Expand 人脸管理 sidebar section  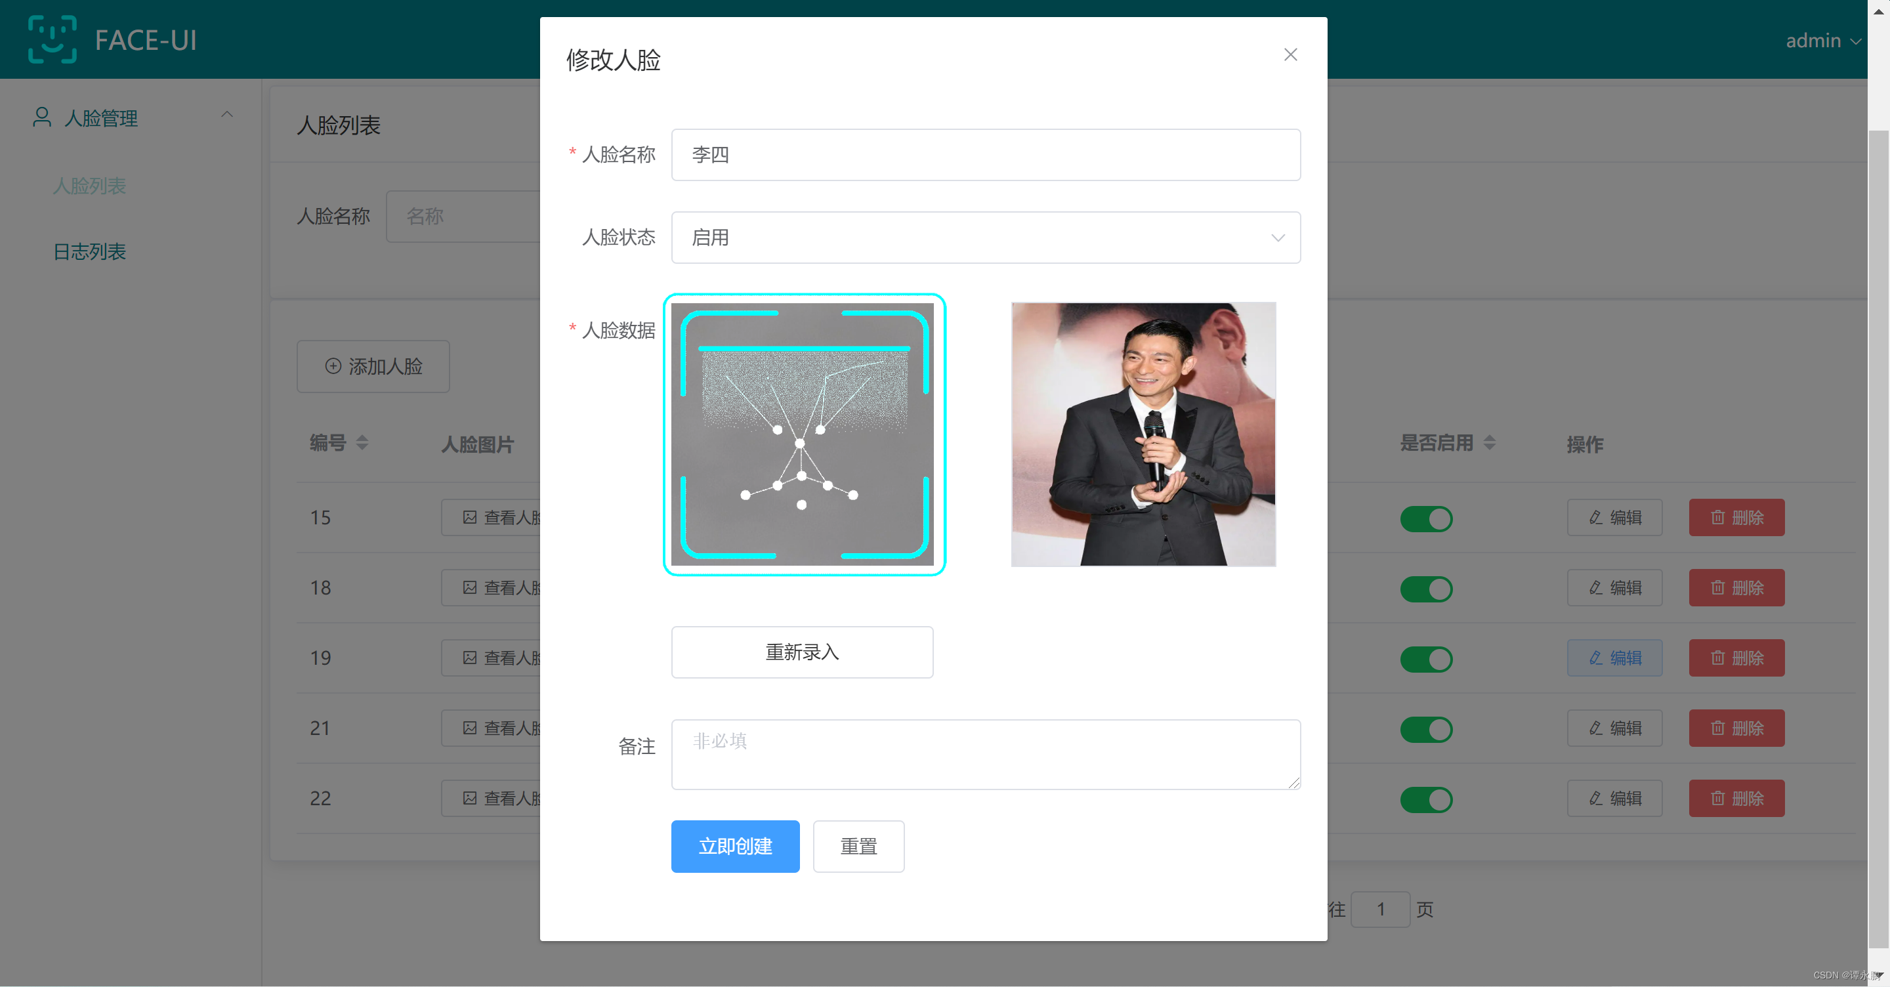(x=125, y=116)
